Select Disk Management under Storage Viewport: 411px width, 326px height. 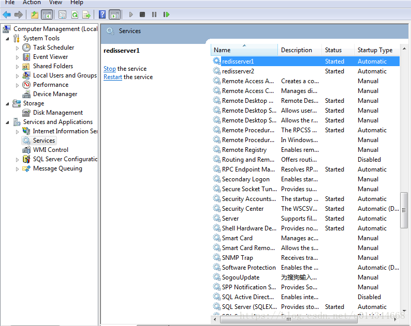(x=57, y=113)
